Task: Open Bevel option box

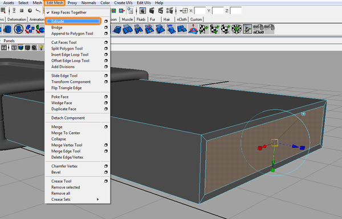Action: [x=106, y=172]
